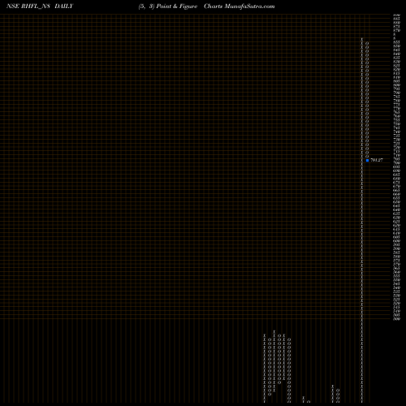Click the "701.27" current price label

coord(377,160)
